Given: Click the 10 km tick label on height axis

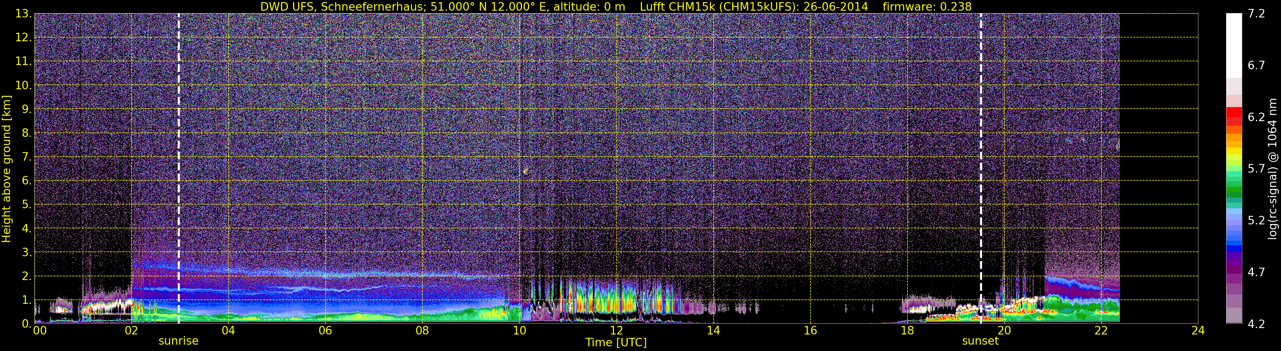Looking at the screenshot, I should click(23, 85).
